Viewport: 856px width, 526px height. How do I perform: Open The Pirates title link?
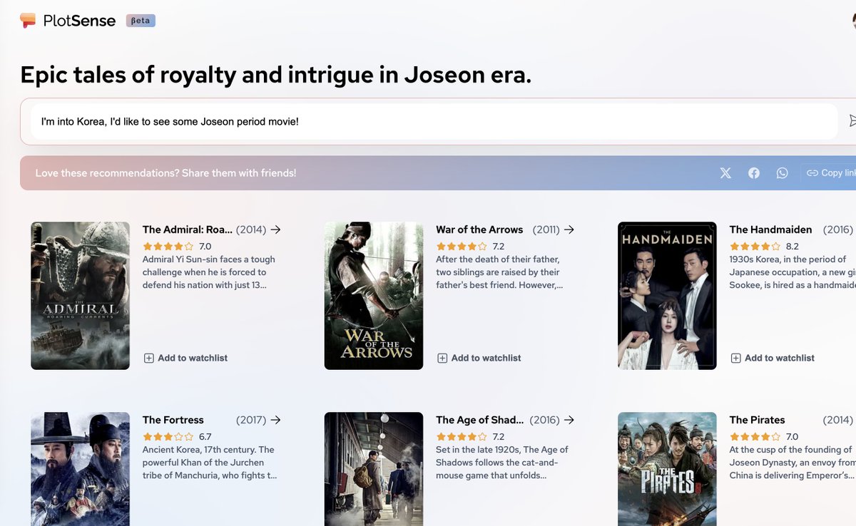[758, 420]
